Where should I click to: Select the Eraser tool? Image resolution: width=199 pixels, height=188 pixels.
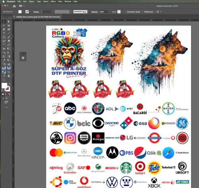click(x=9, y=41)
